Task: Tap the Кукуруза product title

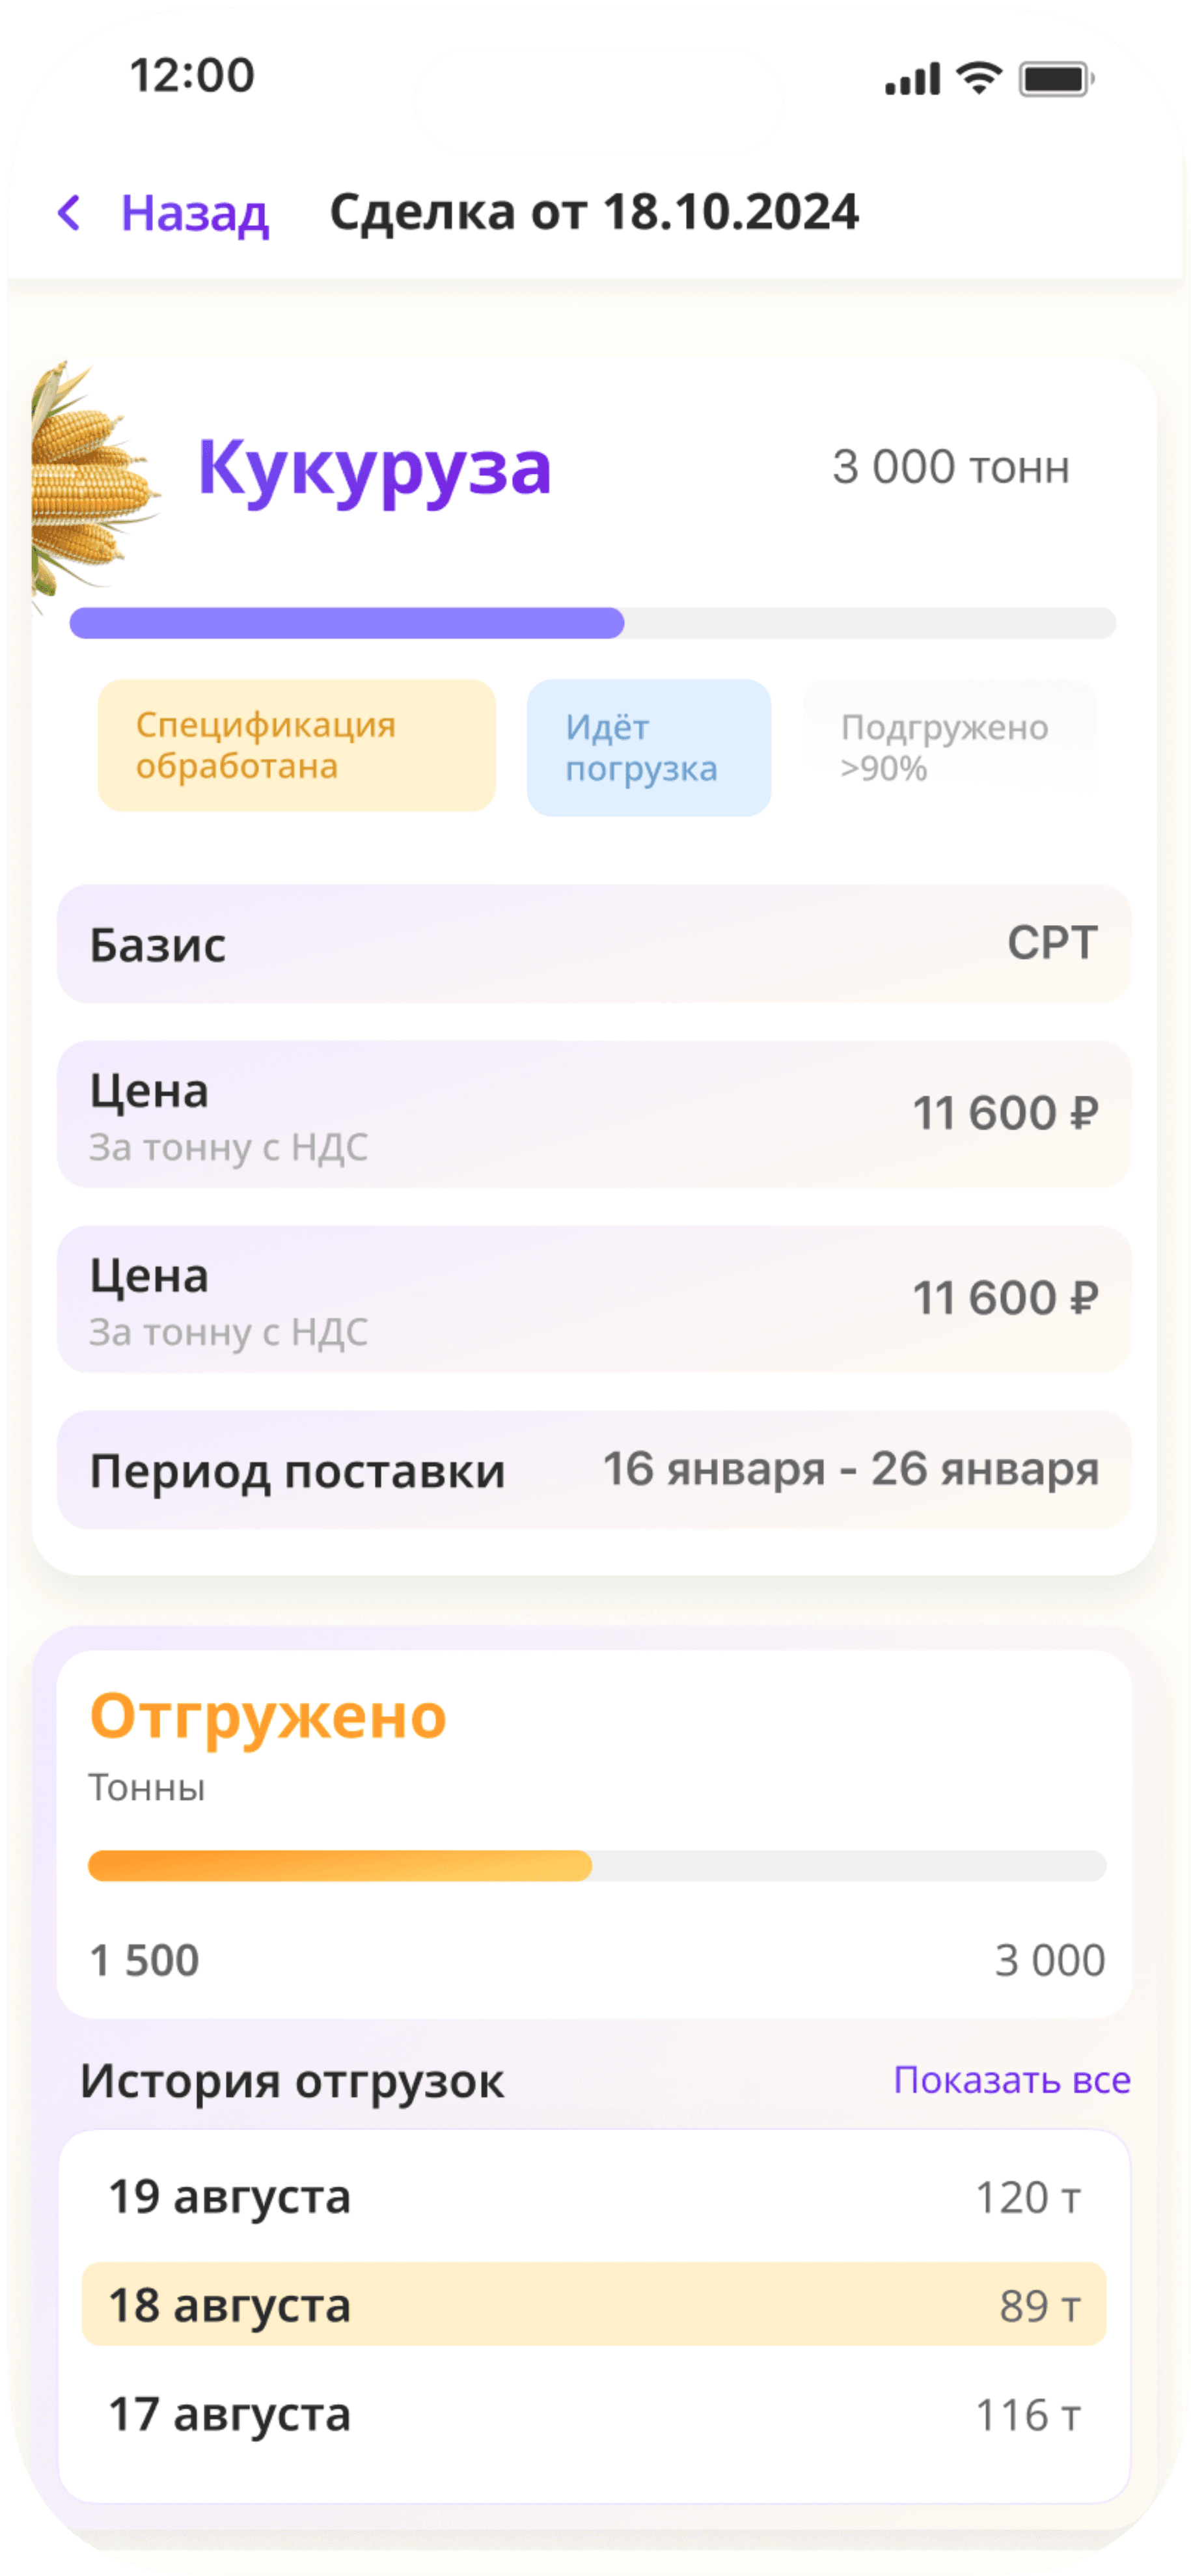Action: point(374,468)
